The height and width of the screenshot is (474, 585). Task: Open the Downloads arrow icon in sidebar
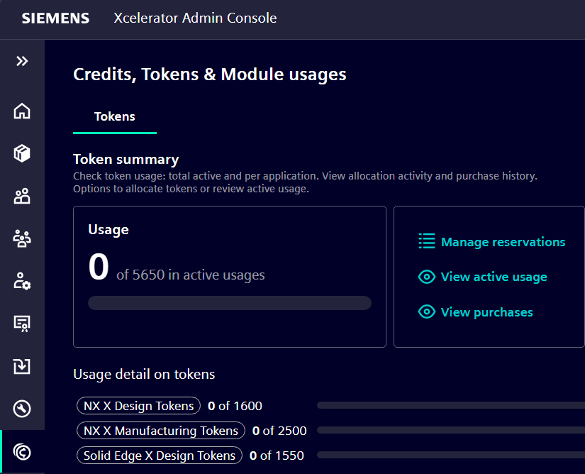pos(22,366)
